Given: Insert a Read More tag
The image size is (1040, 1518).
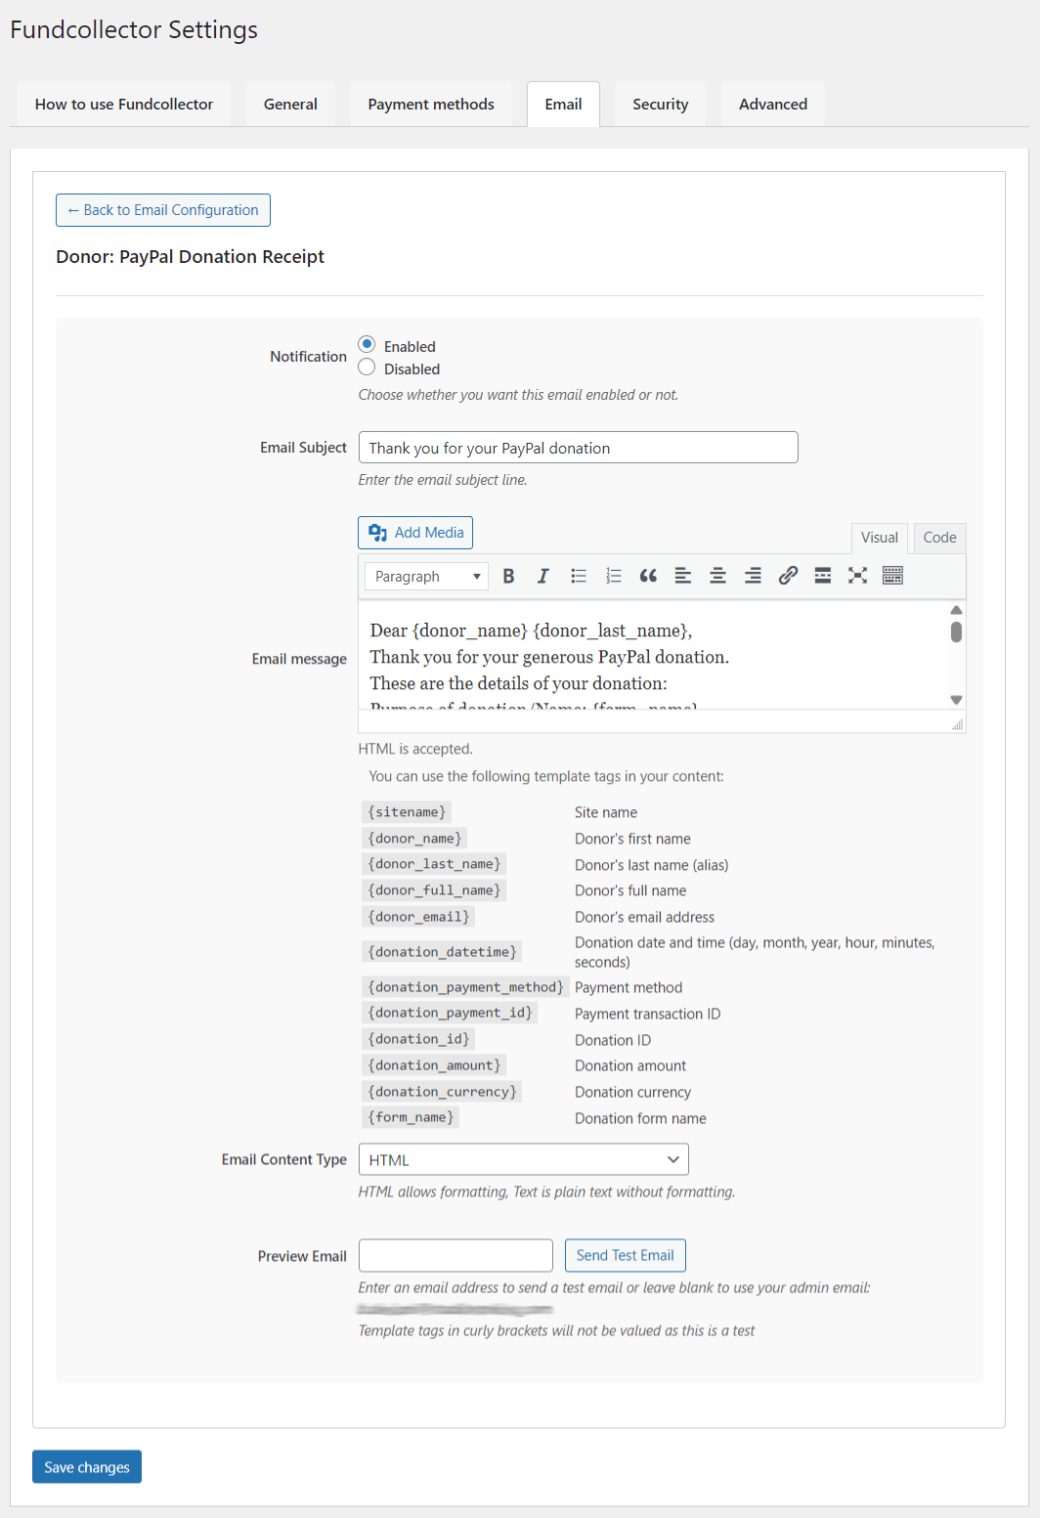Looking at the screenshot, I should [x=822, y=576].
